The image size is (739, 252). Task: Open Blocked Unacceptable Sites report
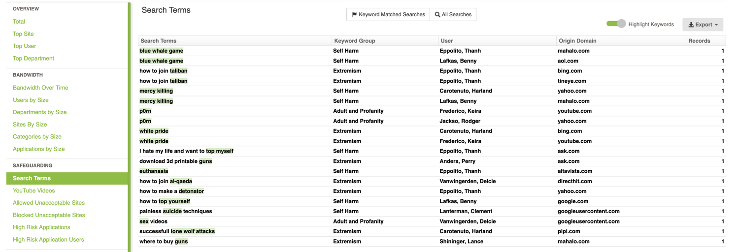click(x=49, y=215)
